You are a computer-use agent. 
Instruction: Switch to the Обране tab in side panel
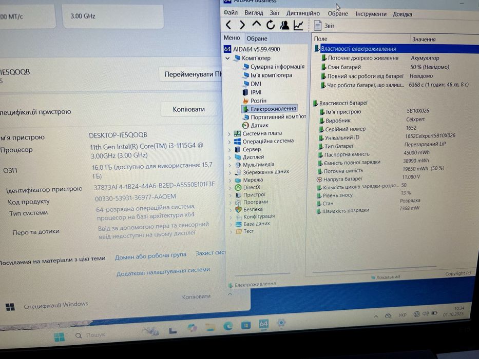click(x=257, y=38)
